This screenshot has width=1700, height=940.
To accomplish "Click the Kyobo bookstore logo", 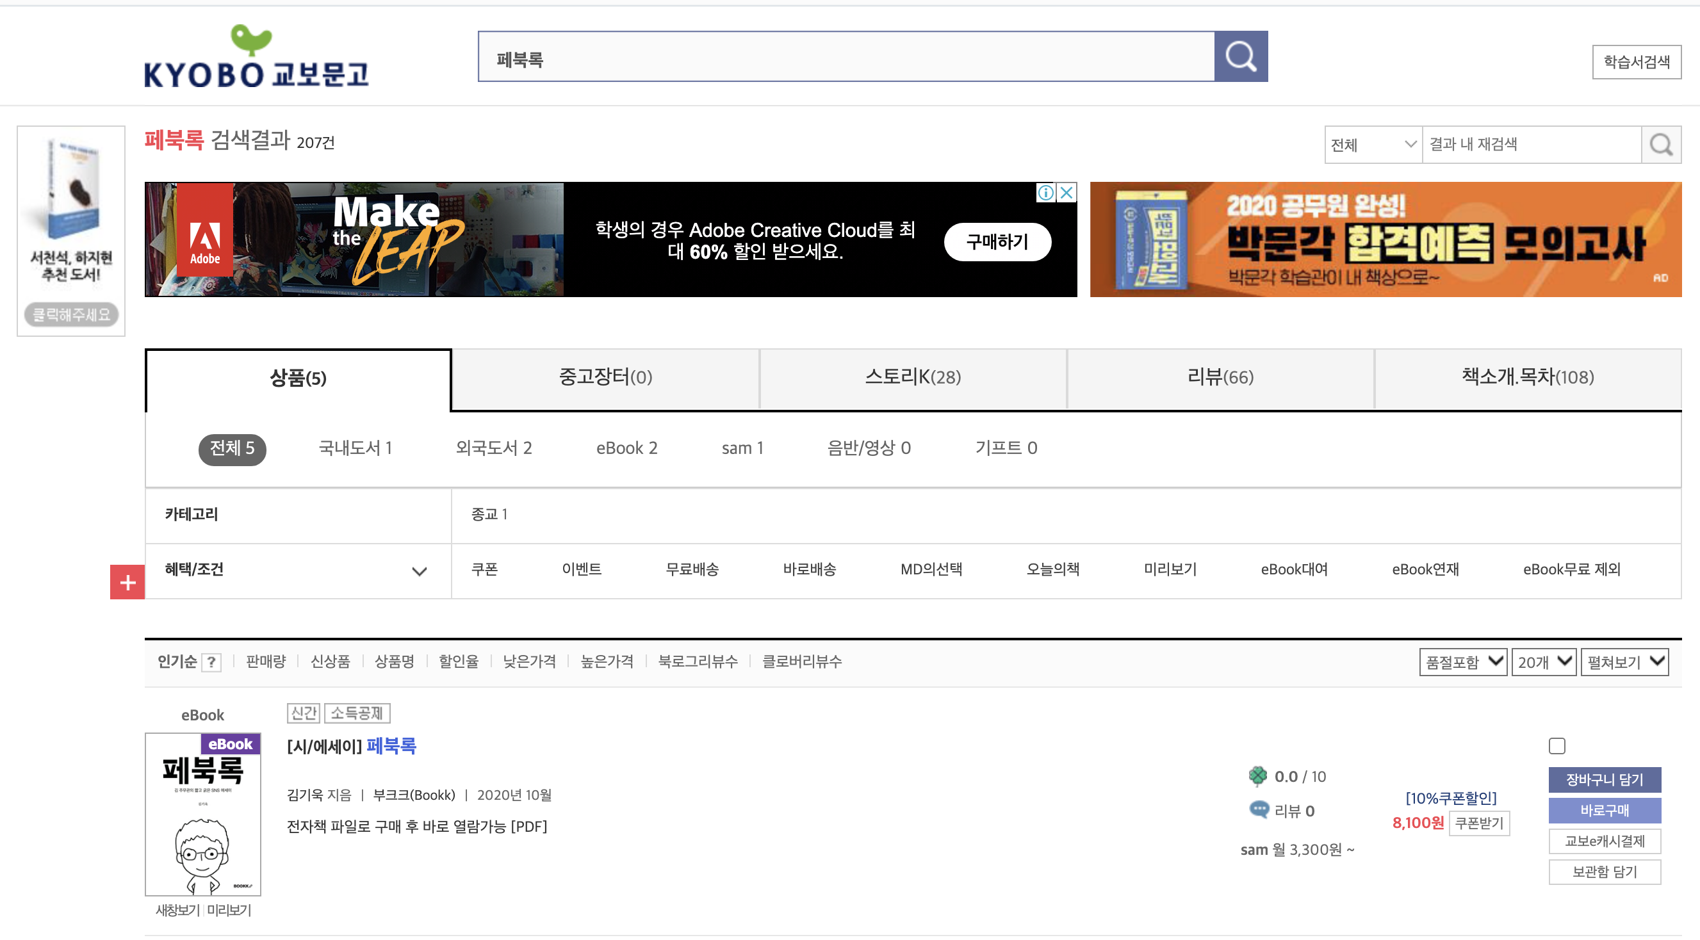I will point(256,58).
